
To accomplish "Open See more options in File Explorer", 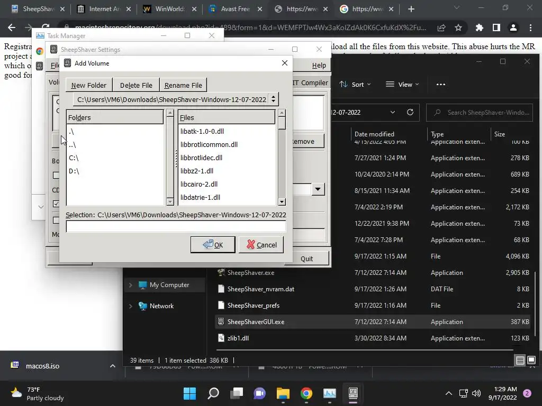I will [x=441, y=84].
